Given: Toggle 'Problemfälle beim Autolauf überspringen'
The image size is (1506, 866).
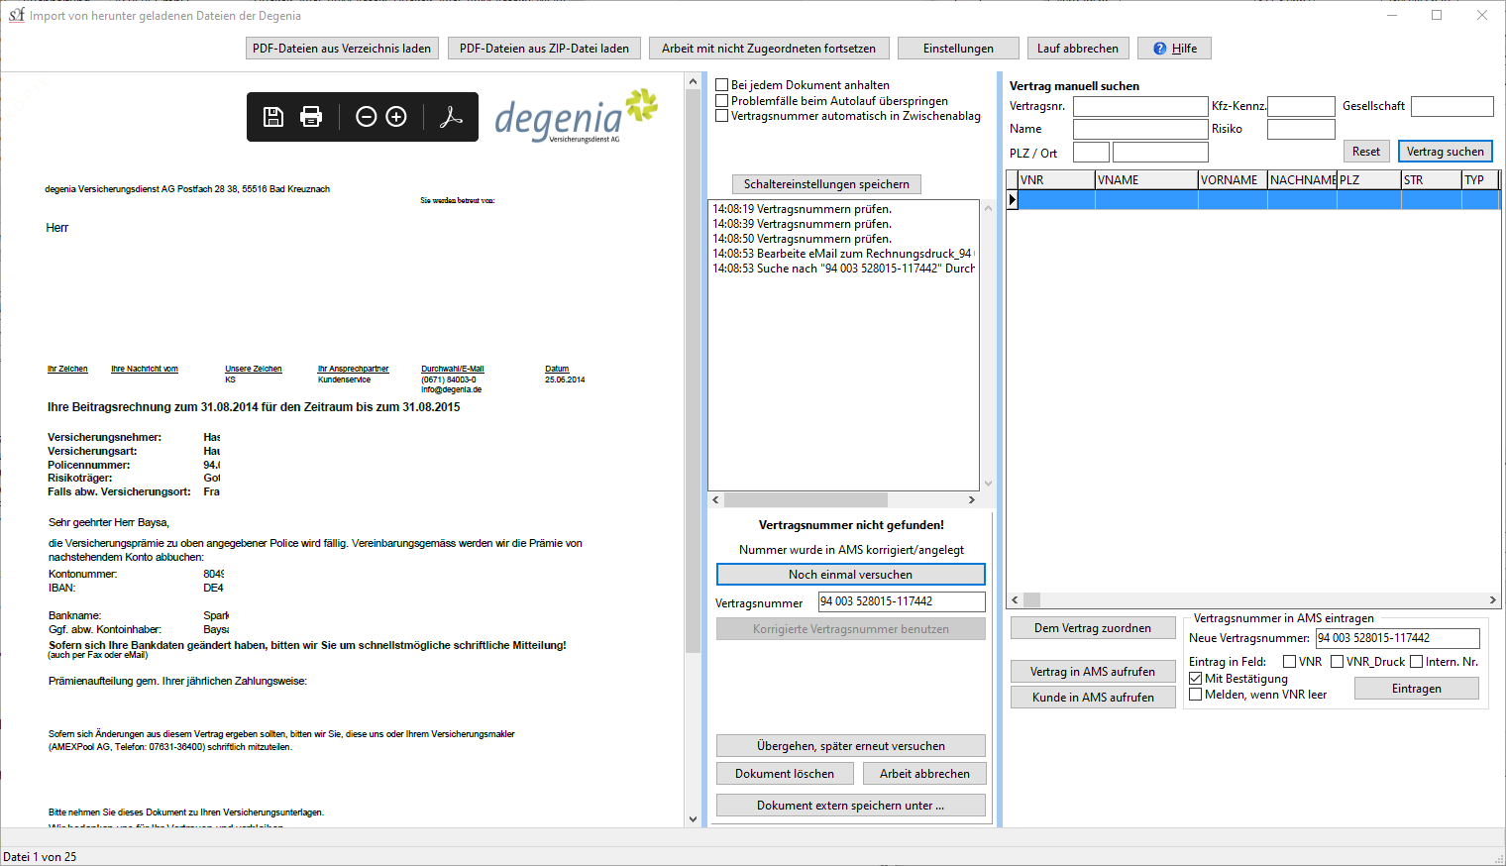Looking at the screenshot, I should click(x=722, y=101).
